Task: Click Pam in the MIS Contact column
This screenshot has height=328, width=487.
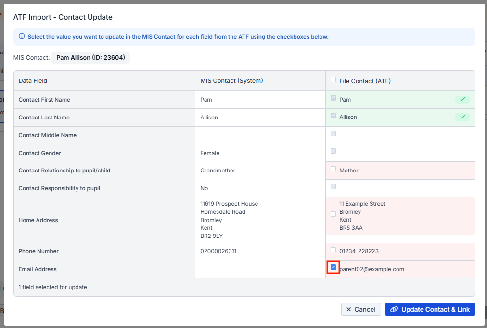Action: (x=206, y=100)
